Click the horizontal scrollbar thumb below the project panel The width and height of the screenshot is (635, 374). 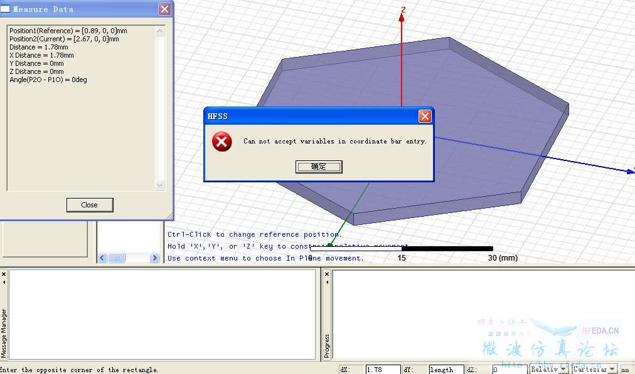click(117, 258)
